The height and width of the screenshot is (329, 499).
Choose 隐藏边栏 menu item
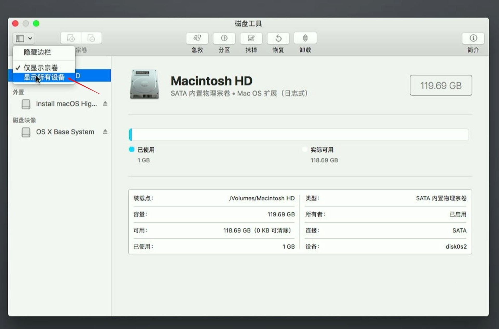click(37, 52)
